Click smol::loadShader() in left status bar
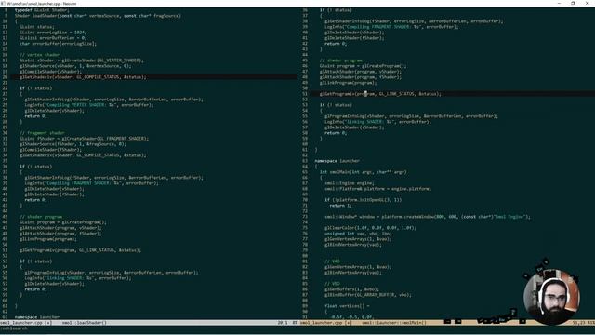The height and width of the screenshot is (335, 595). pyautogui.click(x=85, y=323)
